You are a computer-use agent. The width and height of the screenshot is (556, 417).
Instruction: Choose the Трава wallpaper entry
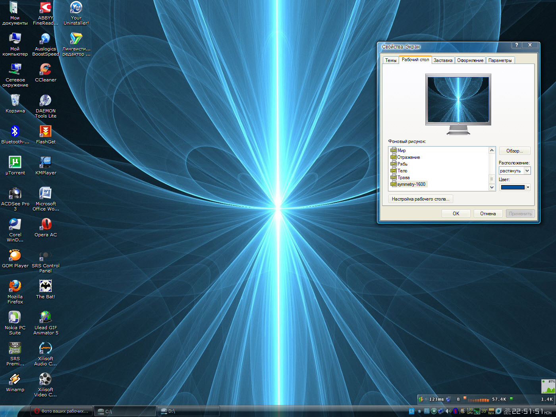click(400, 178)
